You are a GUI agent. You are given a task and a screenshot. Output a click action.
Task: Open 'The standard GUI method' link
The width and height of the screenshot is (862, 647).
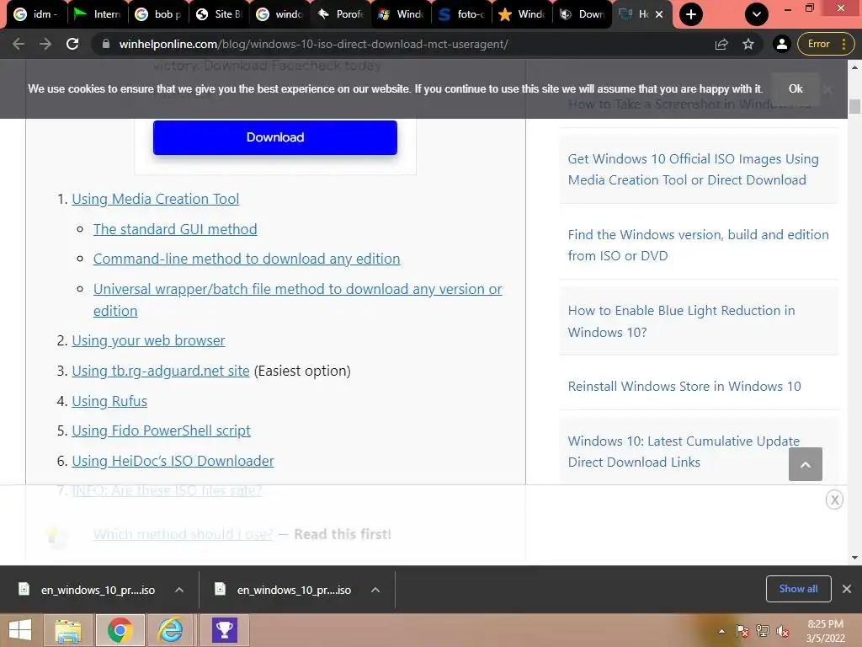(175, 229)
